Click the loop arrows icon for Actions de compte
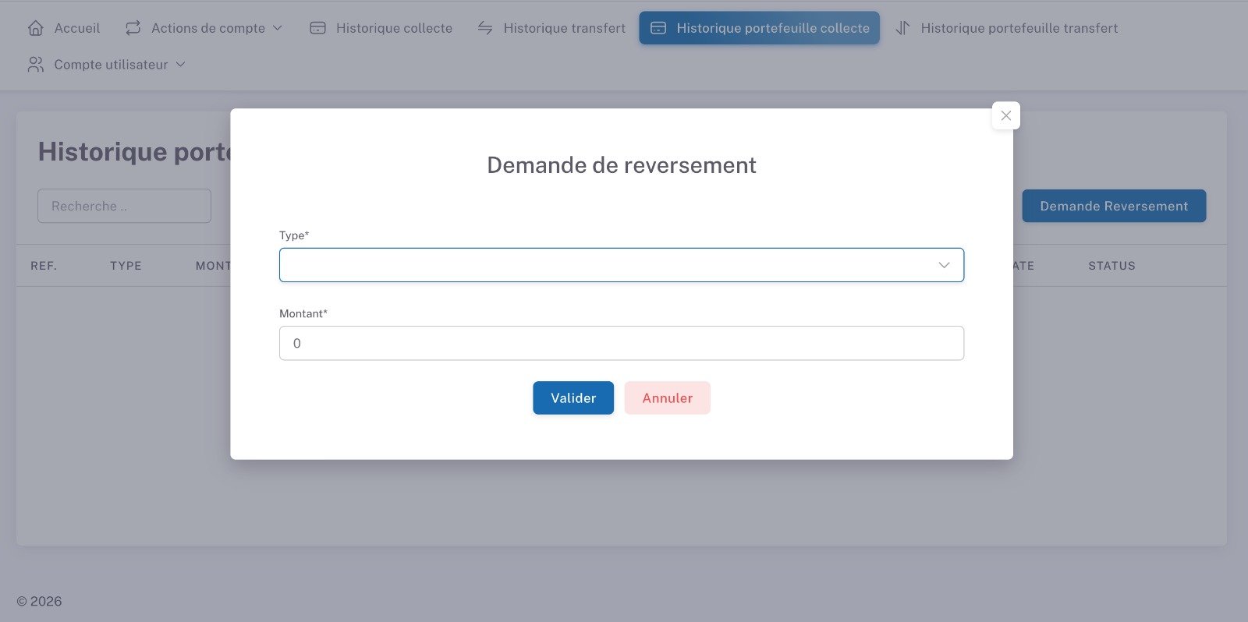 click(133, 28)
